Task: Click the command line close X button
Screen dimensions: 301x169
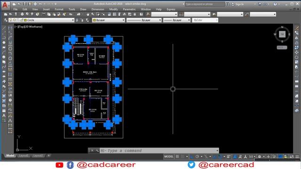Action: point(92,151)
